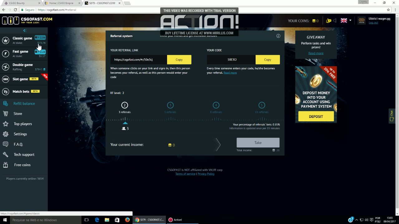Open Privacy Policy link

coord(206,174)
